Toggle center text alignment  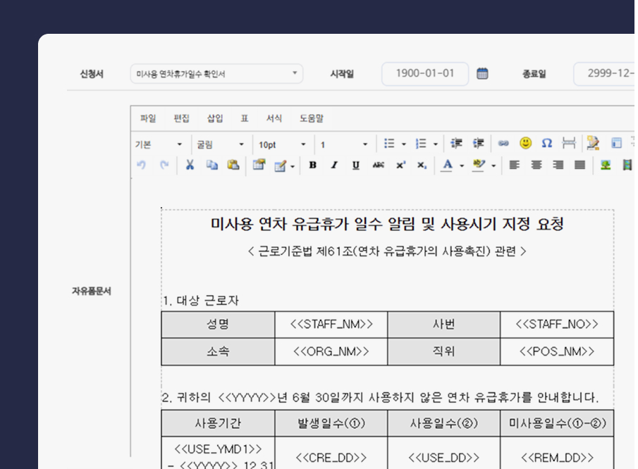(536, 165)
